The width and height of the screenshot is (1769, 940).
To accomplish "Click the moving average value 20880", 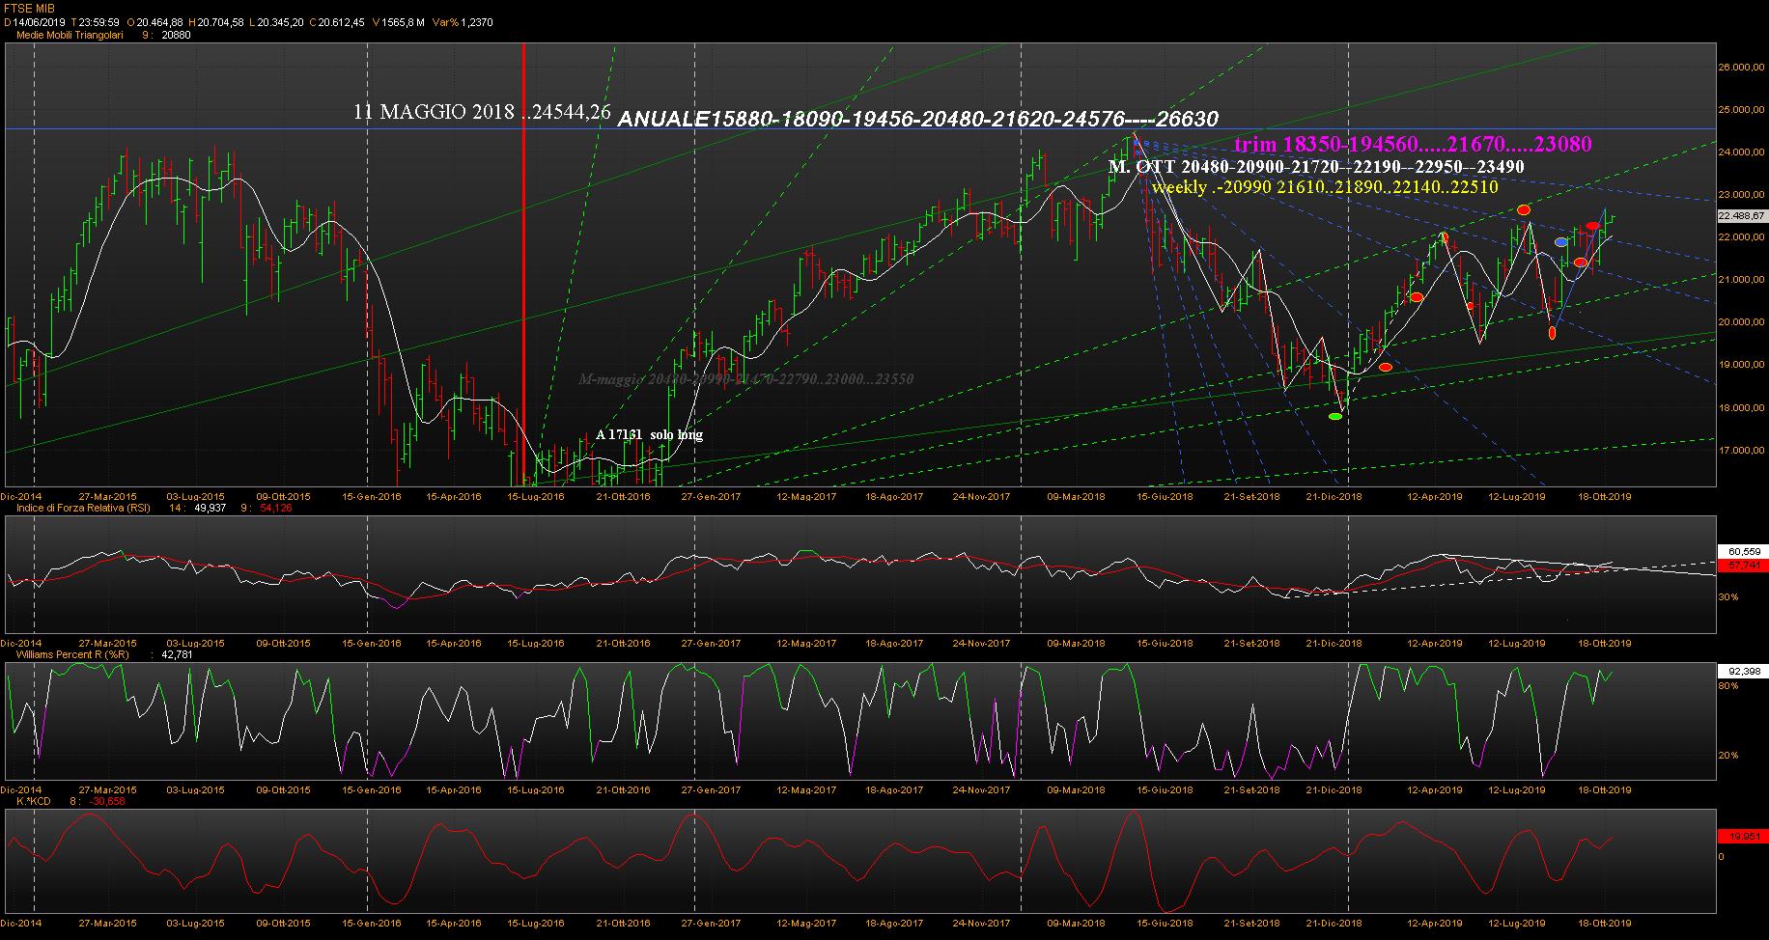I will point(178,35).
